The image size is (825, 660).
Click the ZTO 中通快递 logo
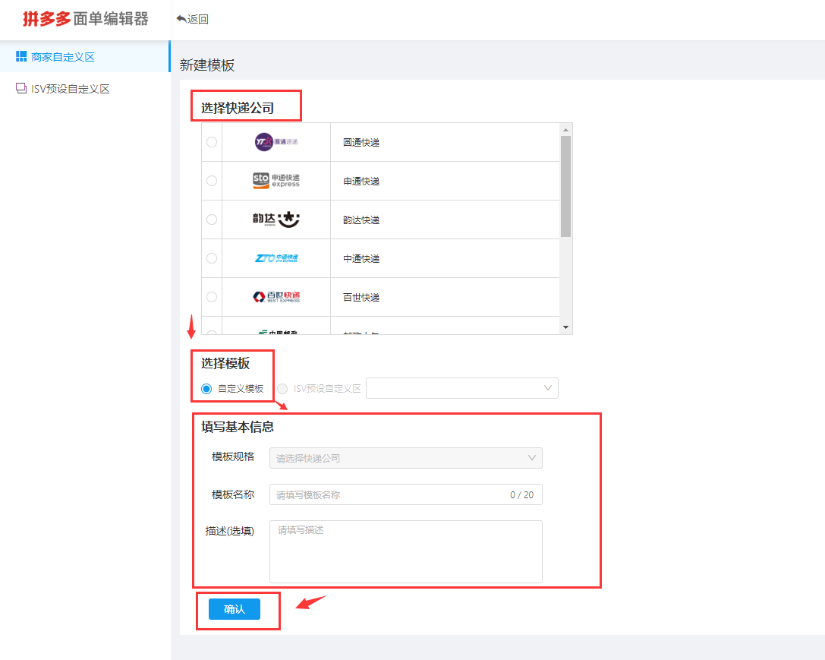[276, 258]
